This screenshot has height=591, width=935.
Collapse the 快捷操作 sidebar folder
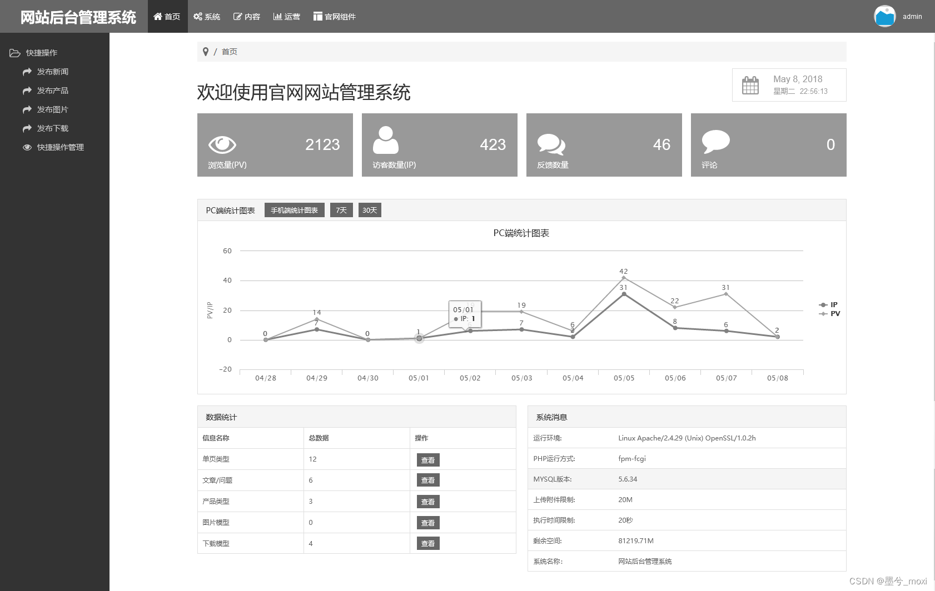pos(33,53)
